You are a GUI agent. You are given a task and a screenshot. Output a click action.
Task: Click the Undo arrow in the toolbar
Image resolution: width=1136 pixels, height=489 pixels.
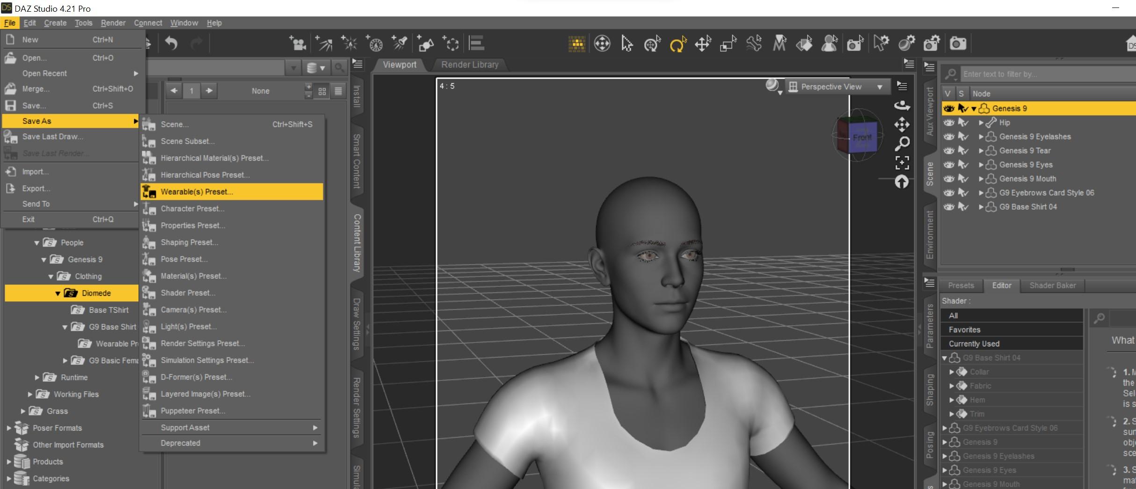(x=171, y=44)
